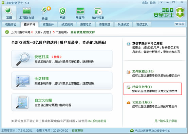Click the title bar 360 app icon
Image resolution: width=188 pixels, height=134 pixels.
click(x=3, y=3)
